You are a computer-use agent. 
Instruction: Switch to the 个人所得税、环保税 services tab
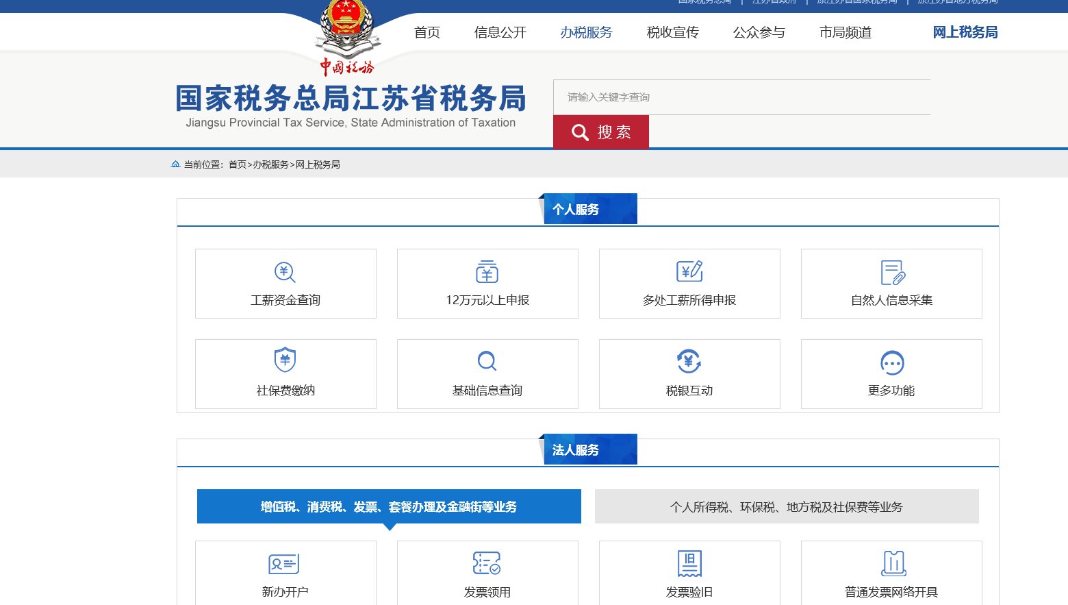click(786, 506)
